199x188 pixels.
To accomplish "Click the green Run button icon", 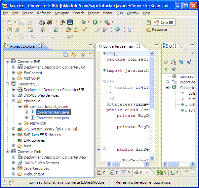I will click(95, 22).
